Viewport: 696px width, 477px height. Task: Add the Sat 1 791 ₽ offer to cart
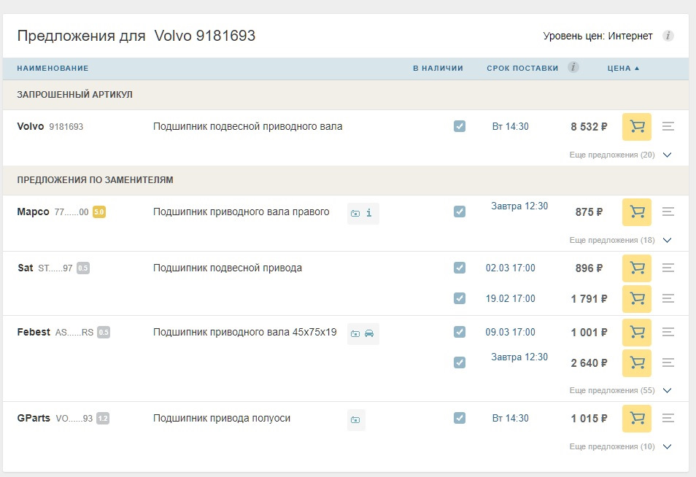click(635, 298)
